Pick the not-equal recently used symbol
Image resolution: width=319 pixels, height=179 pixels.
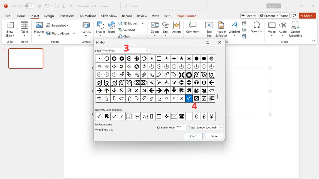122,116
